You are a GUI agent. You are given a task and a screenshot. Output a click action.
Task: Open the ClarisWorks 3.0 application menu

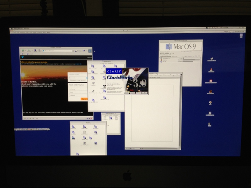(238, 32)
